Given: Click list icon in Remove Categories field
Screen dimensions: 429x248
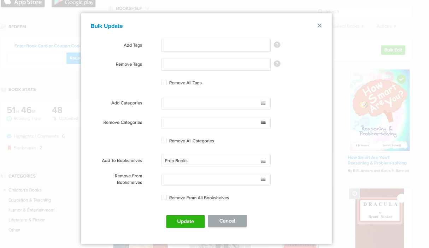Looking at the screenshot, I should point(263,123).
